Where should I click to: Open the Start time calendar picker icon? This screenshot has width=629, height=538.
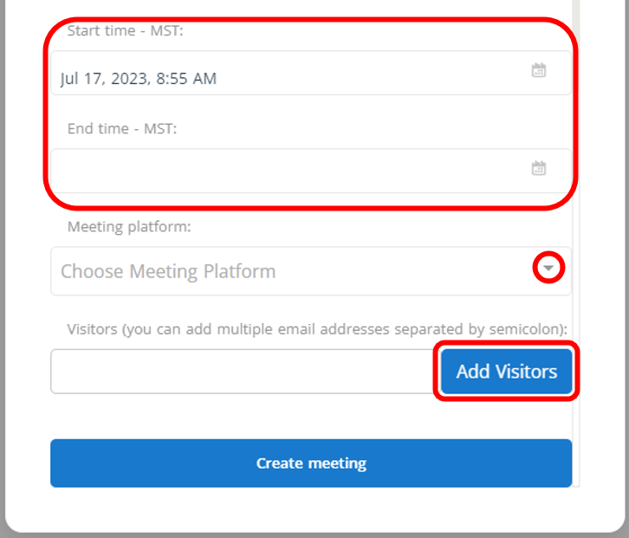[538, 71]
